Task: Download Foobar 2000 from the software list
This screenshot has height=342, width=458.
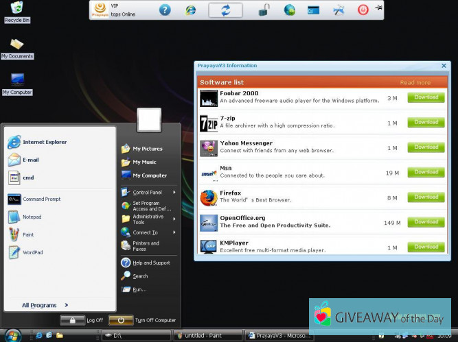Action: click(x=426, y=97)
